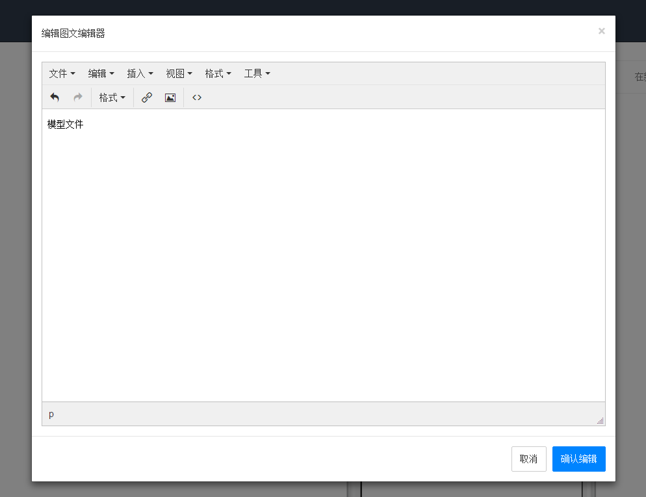Click the 取消 button
646x497 pixels.
[x=528, y=459]
